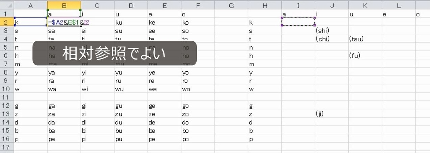Click cell containing "go"

(x=198, y=106)
